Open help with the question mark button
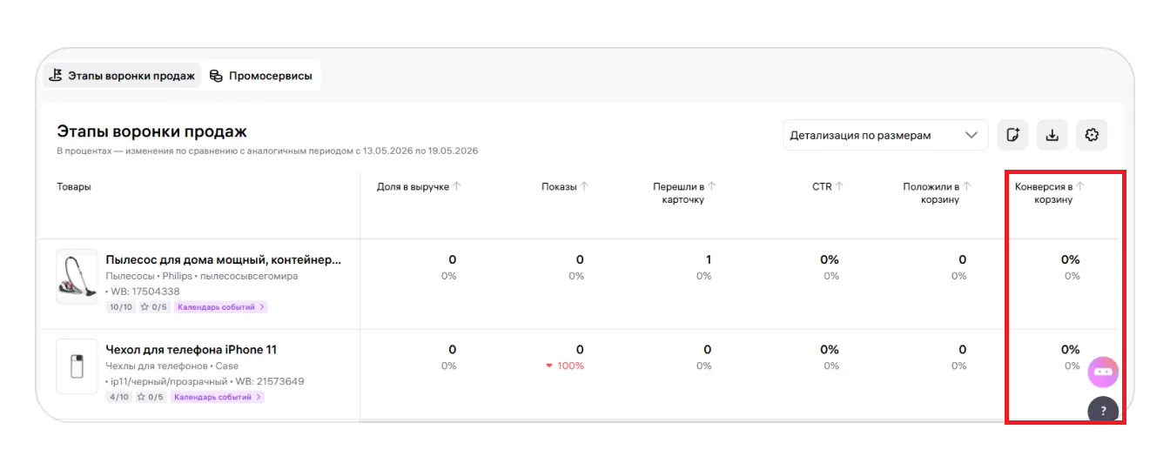The height and width of the screenshot is (470, 1170). tap(1103, 411)
